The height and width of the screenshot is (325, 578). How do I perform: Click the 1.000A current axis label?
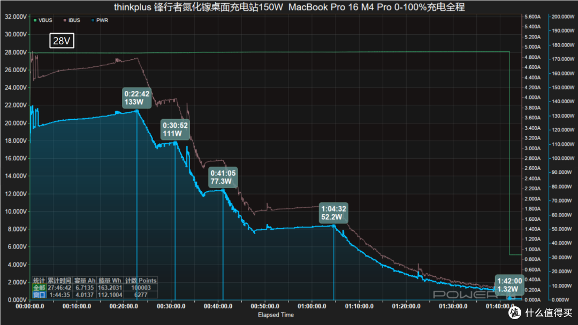[533, 249]
